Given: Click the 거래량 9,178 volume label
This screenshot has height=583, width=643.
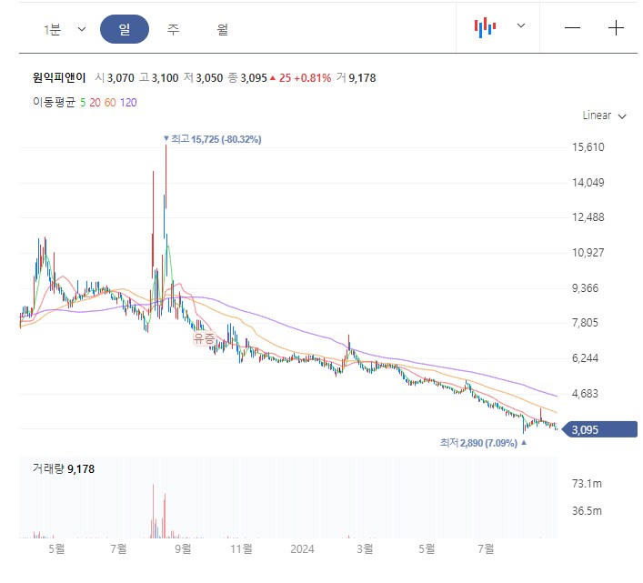Looking at the screenshot, I should pyautogui.click(x=64, y=468).
